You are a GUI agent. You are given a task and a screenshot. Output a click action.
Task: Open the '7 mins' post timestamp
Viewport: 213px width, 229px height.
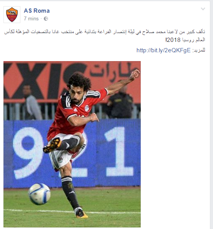[31, 19]
